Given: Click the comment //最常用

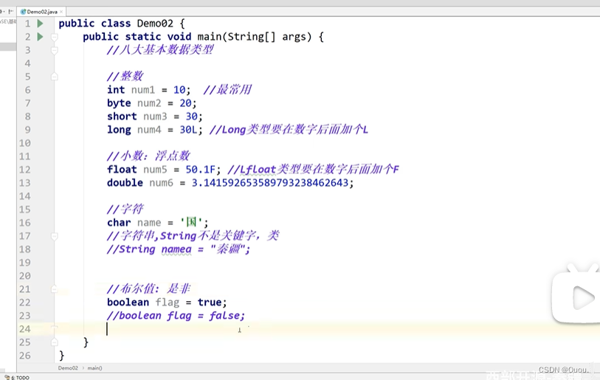Looking at the screenshot, I should pos(227,90).
